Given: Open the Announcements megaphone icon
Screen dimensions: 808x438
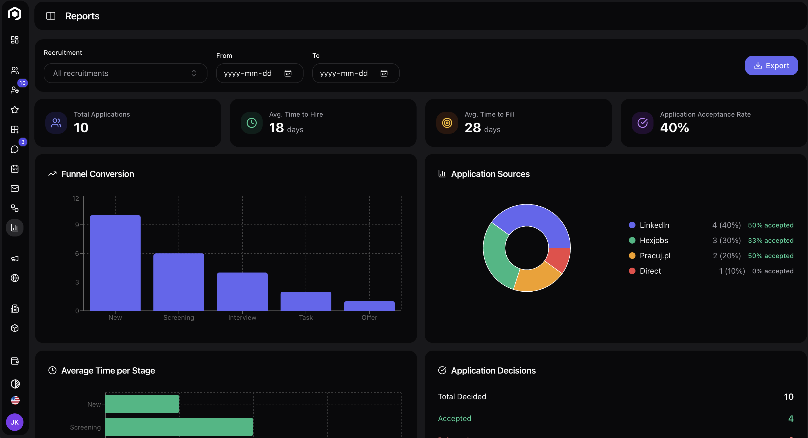Looking at the screenshot, I should tap(14, 258).
